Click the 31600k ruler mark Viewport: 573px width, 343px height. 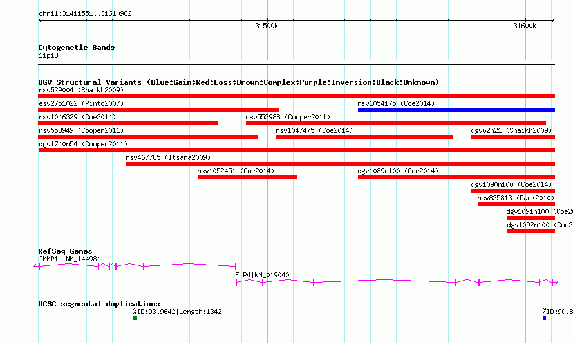[525, 26]
